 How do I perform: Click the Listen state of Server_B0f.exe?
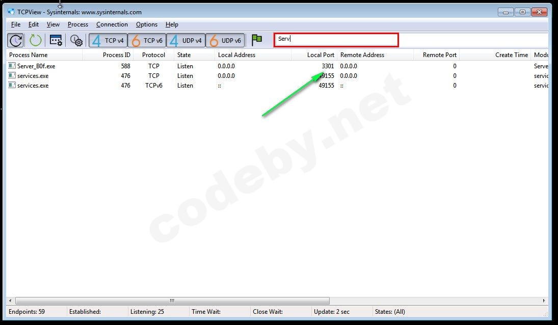click(x=185, y=66)
